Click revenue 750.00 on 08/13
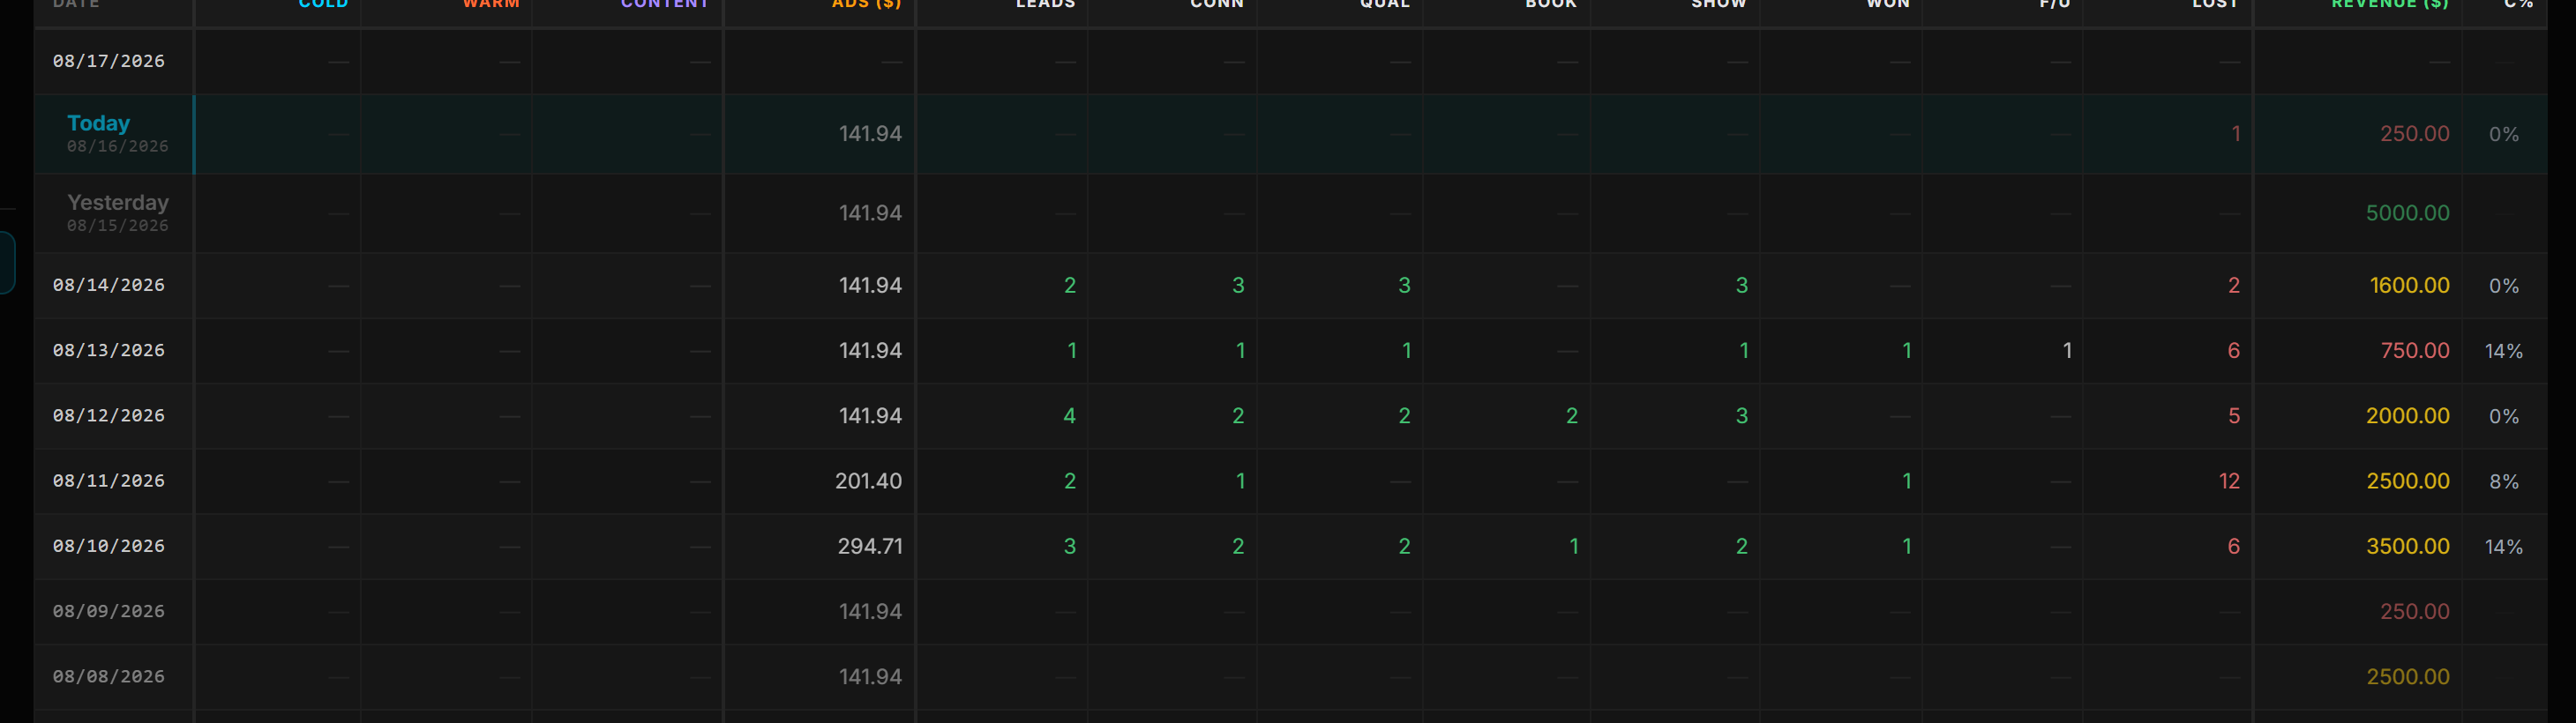The image size is (2576, 723). [2414, 350]
